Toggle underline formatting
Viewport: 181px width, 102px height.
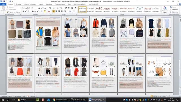pyautogui.click(x=29, y=11)
